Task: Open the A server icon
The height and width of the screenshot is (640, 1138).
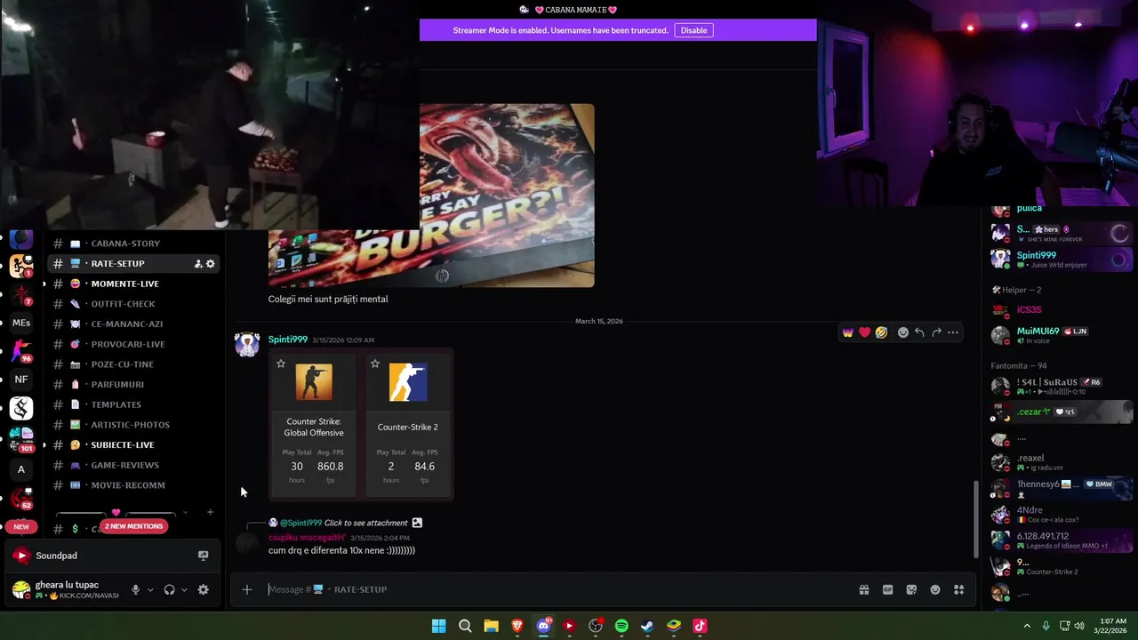Action: click(x=21, y=469)
